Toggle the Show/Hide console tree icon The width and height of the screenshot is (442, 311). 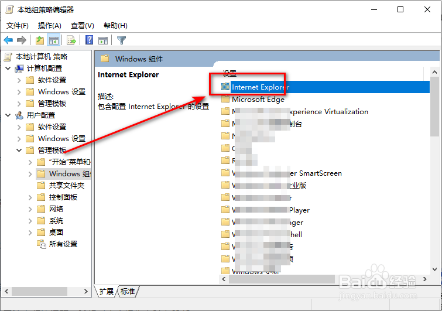point(53,40)
